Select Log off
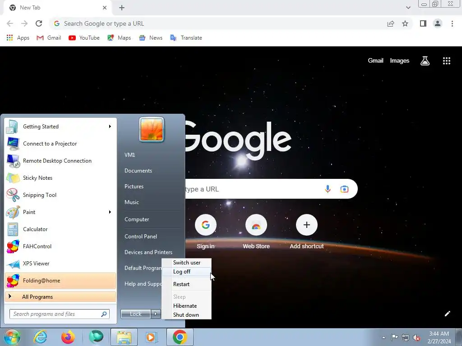462x346 pixels. click(186, 272)
